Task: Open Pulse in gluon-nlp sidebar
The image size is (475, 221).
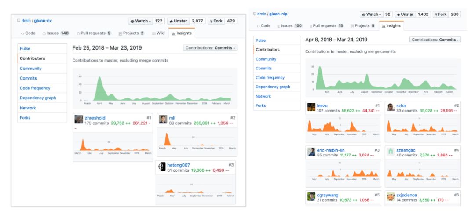Action: point(277,40)
